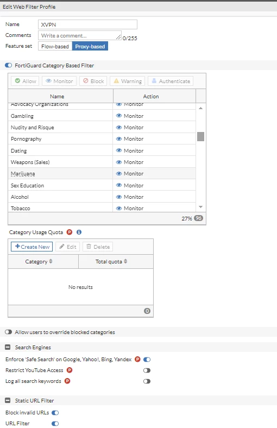This screenshot has width=277, height=428.
Task: Enable Log all search keywords toggle
Action: pos(147,381)
